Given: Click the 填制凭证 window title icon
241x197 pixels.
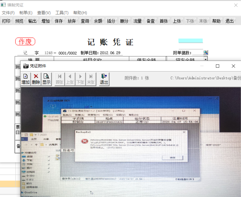Looking at the screenshot, I should [x=3, y=5].
